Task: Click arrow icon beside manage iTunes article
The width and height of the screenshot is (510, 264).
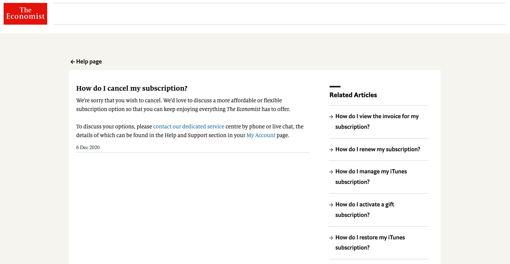Action: 331,172
